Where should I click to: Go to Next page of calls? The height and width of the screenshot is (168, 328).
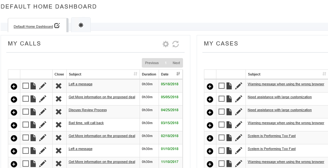click(176, 63)
